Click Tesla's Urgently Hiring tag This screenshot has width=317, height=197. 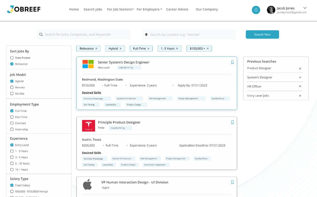[121, 128]
